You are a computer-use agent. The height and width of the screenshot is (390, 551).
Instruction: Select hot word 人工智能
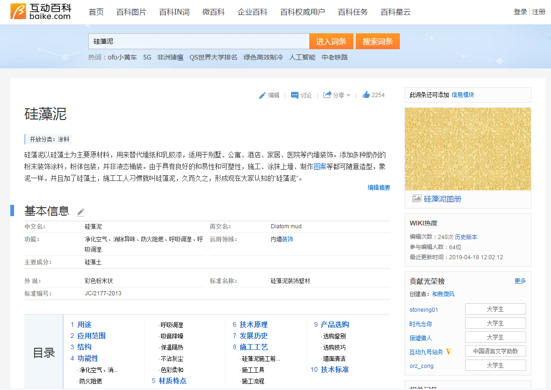[302, 57]
